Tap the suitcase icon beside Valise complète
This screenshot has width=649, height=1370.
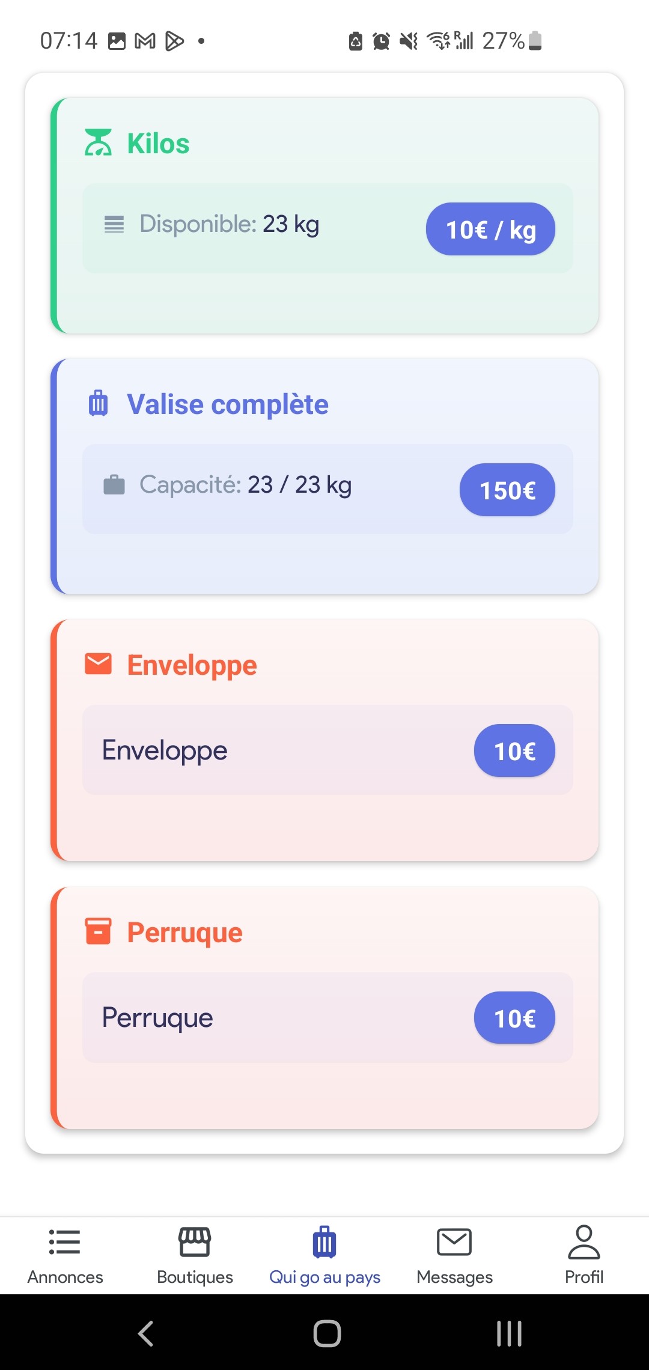(98, 403)
